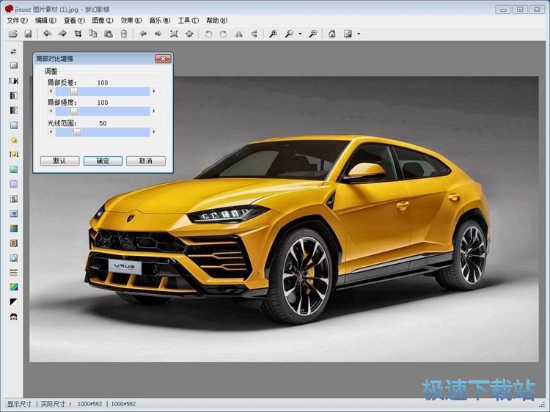Open the dropdown arrow next to the picture icon
Image resolution: width=550 pixels, height=412 pixels.
point(358,34)
